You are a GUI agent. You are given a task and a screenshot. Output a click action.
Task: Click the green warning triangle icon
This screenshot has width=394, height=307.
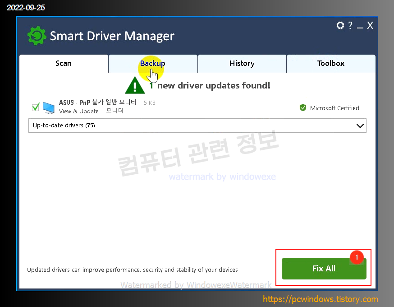[x=135, y=85]
